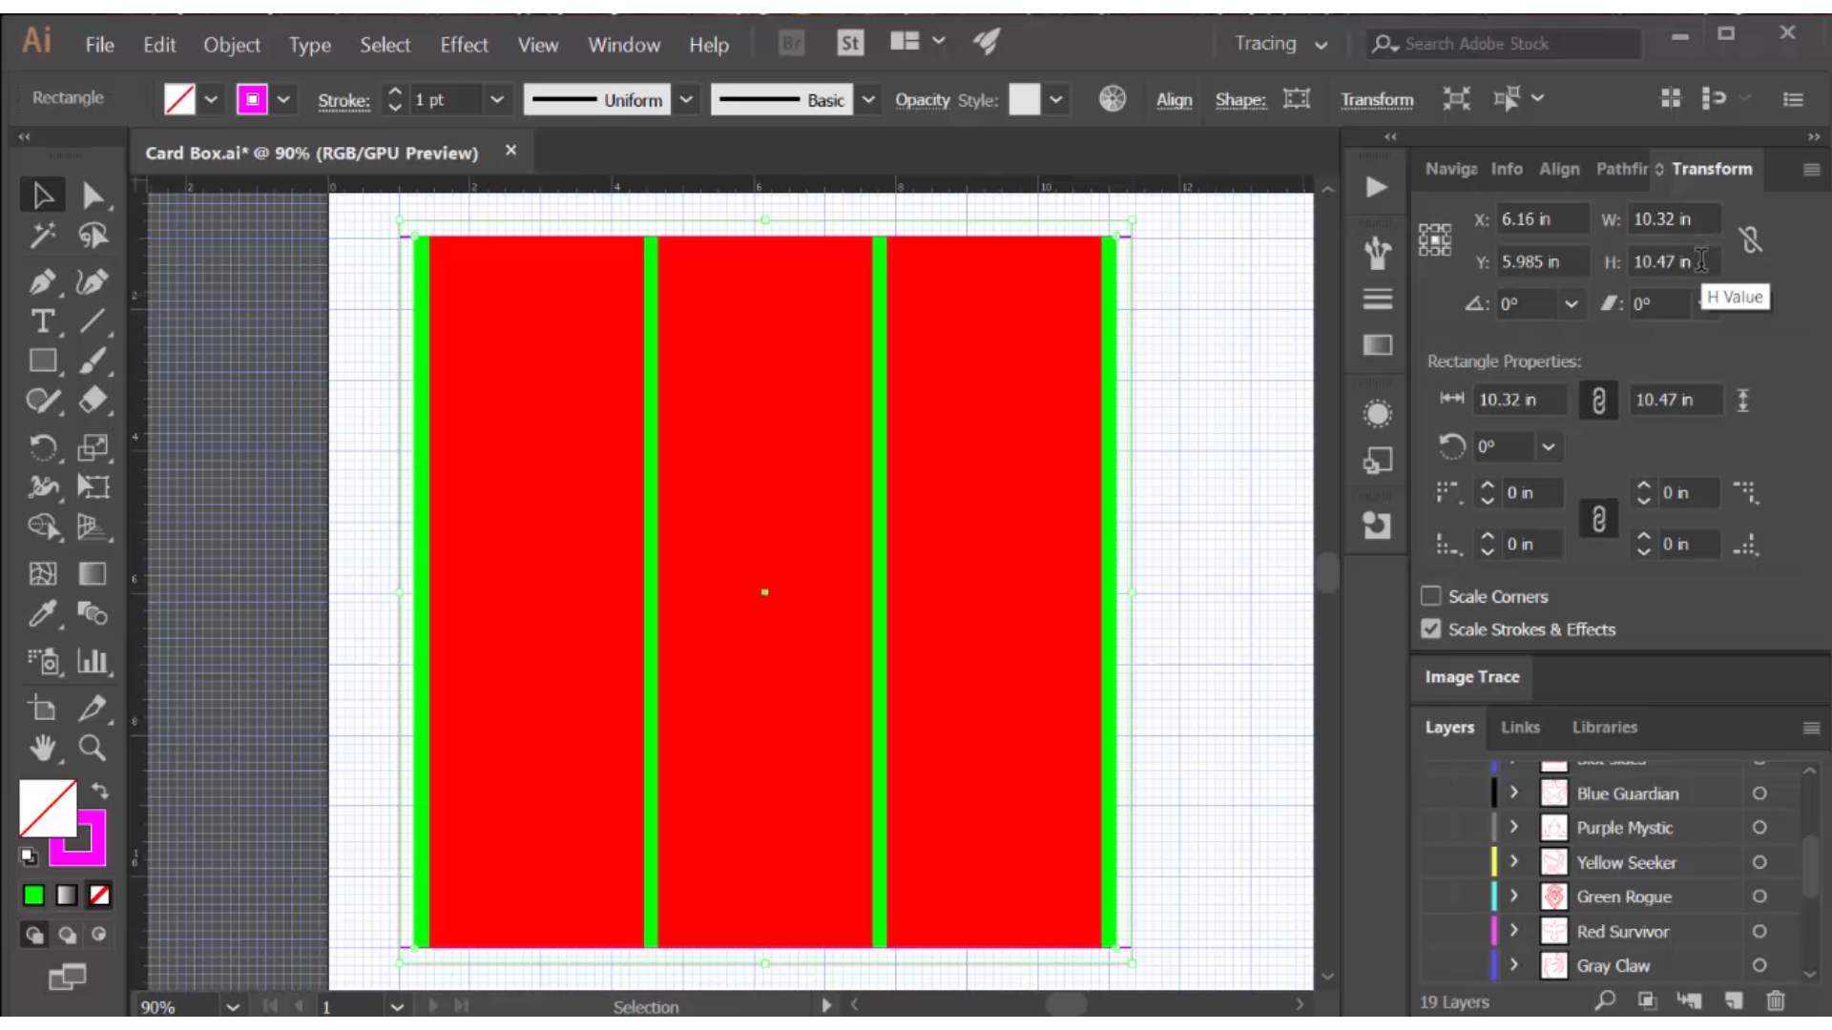This screenshot has width=1832, height=1030.
Task: Select the Zoom tool
Action: tap(94, 750)
